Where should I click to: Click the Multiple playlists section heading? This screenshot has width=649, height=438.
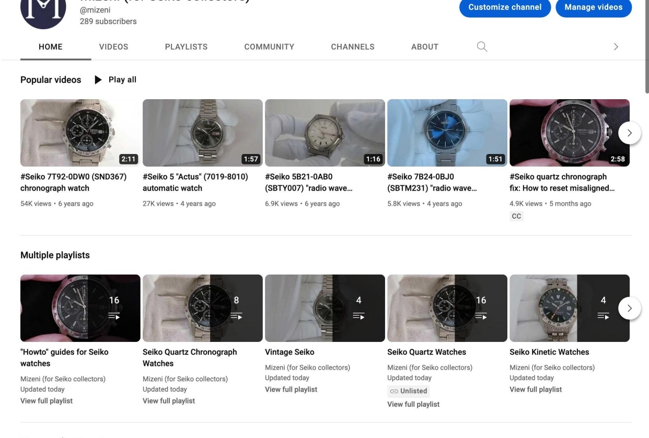pos(55,255)
